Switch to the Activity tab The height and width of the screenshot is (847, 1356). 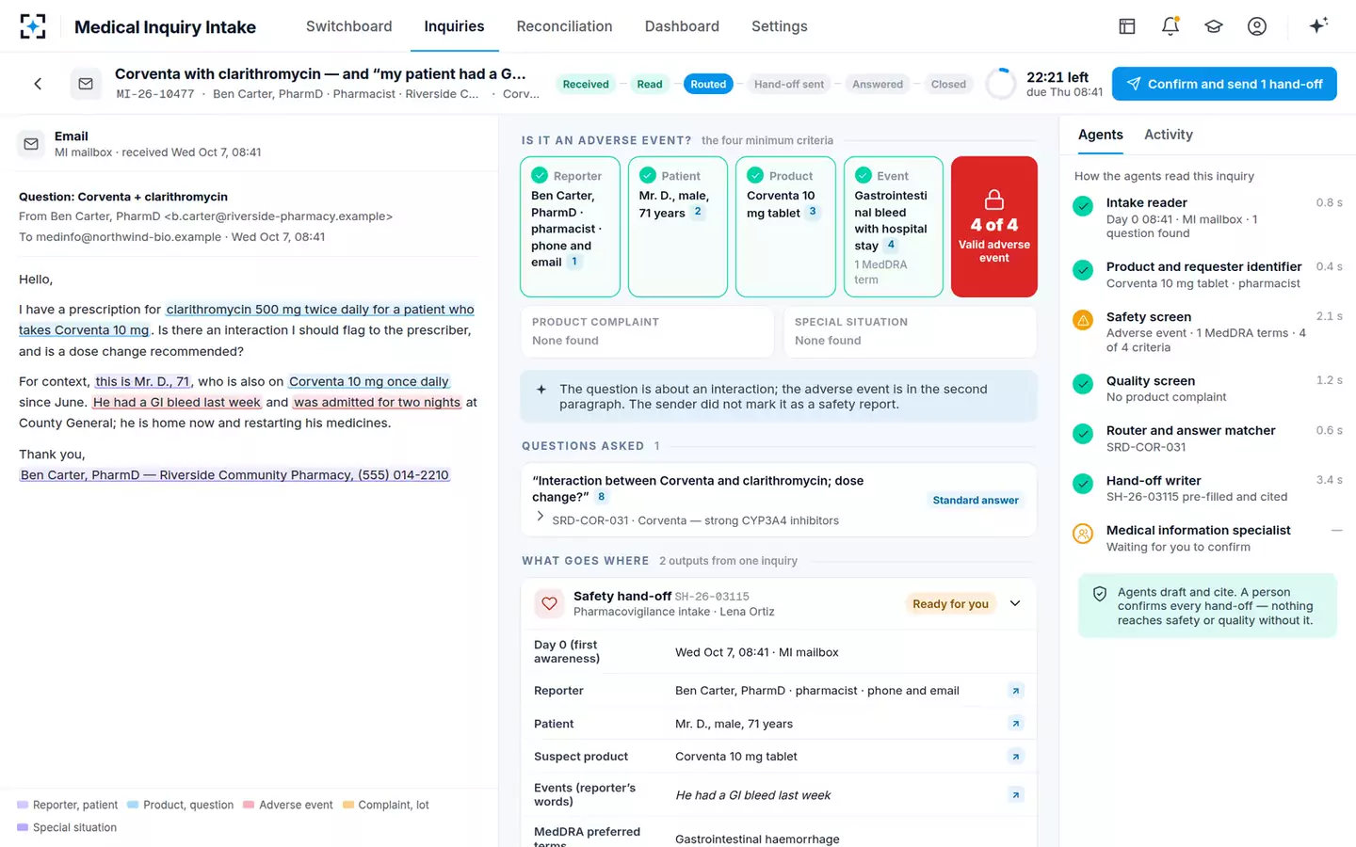pyautogui.click(x=1168, y=135)
